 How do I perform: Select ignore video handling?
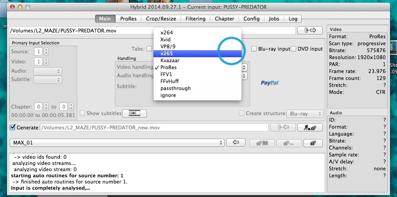(x=198, y=95)
